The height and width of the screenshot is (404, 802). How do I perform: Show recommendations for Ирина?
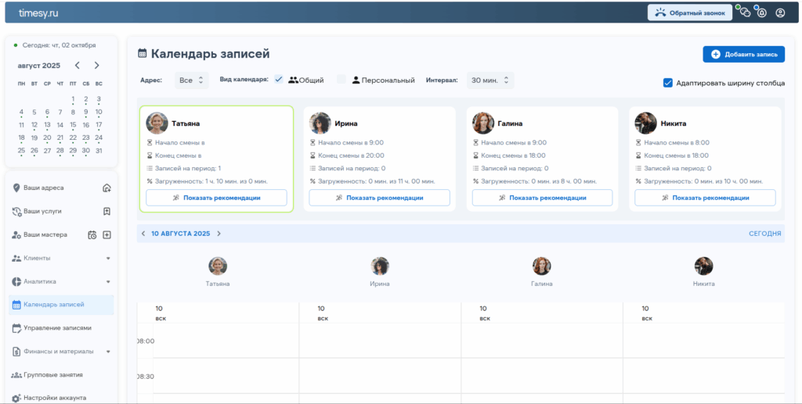point(379,198)
